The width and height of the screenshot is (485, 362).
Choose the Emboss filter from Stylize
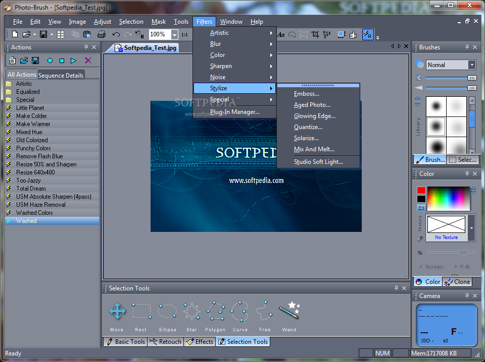point(318,94)
